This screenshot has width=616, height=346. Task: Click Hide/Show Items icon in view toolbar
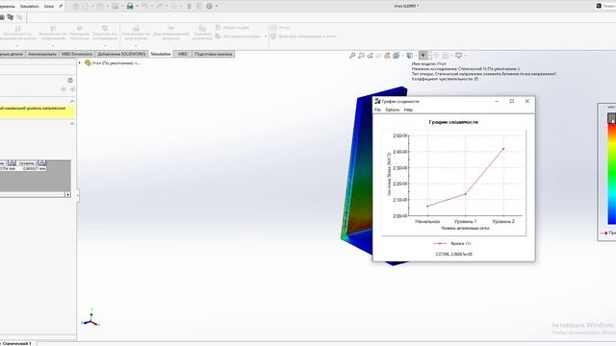423,56
